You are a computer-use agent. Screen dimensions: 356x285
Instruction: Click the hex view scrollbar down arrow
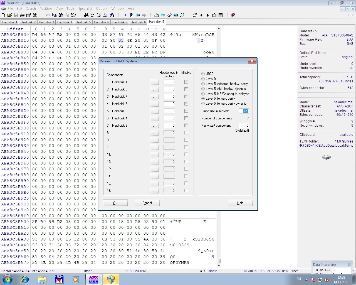pyautogui.click(x=219, y=266)
